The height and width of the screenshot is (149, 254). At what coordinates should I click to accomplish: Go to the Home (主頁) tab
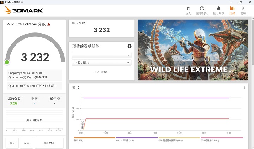188,11
